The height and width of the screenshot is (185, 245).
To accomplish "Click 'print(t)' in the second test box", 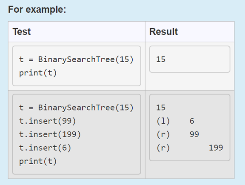I will point(38,162).
